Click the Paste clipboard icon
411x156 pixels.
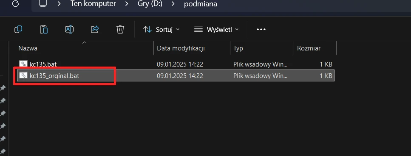point(44,29)
